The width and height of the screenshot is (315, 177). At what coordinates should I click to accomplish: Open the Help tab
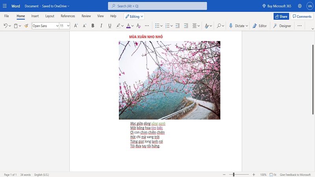(x=113, y=16)
